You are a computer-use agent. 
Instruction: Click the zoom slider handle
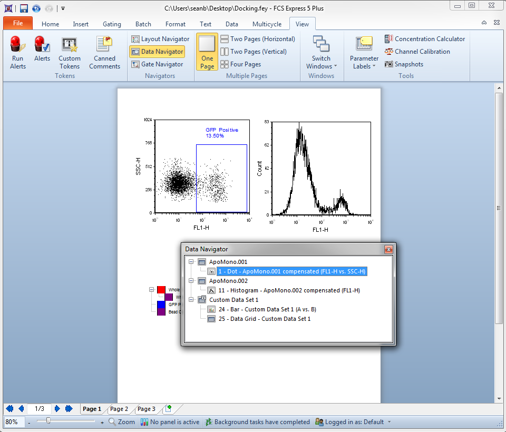click(48, 420)
